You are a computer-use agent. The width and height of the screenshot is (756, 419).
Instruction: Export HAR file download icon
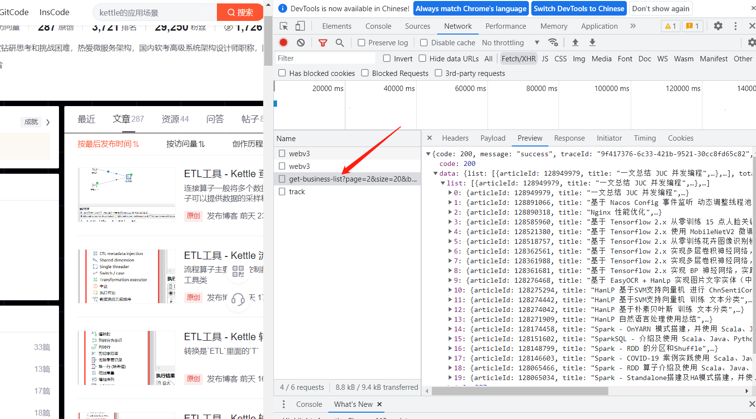pos(592,42)
